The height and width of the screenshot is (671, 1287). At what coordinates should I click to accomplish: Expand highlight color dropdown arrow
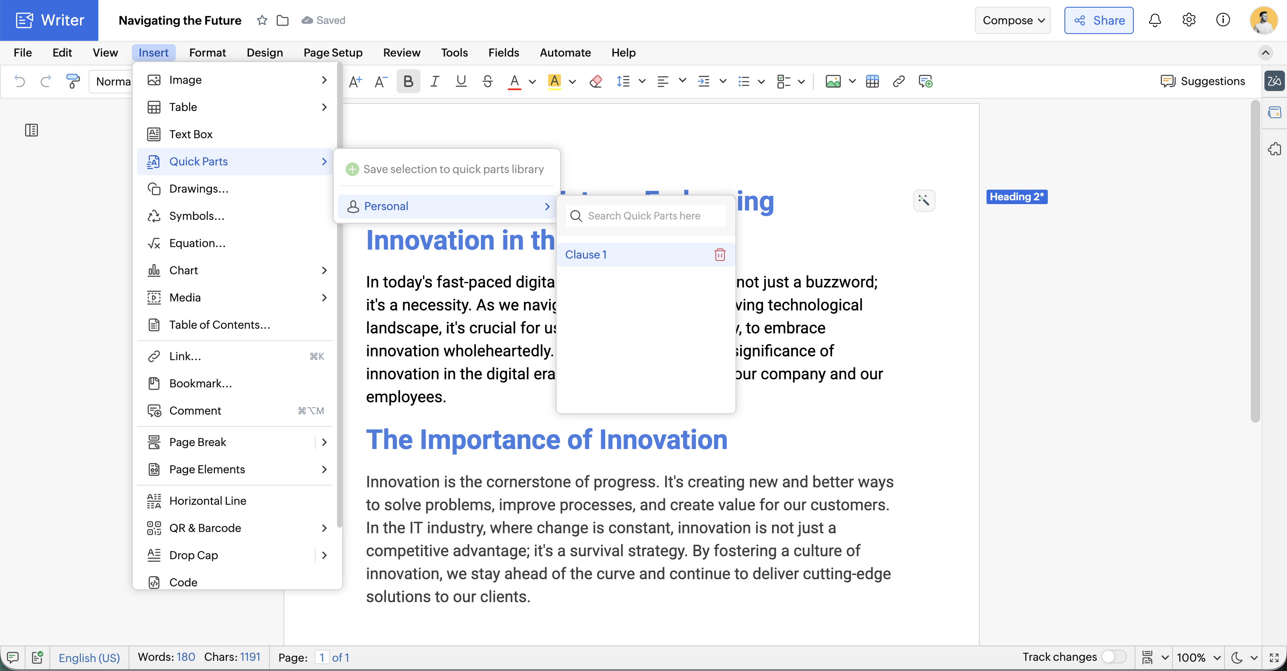[572, 81]
